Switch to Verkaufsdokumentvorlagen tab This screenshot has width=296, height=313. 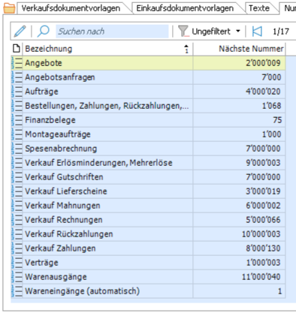71,8
